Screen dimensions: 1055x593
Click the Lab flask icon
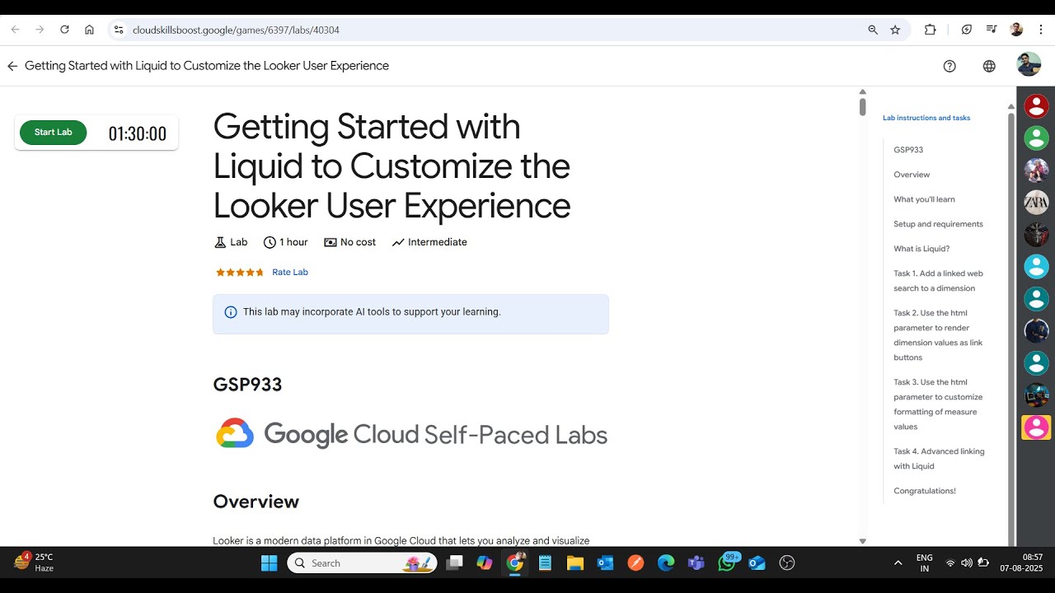[220, 242]
